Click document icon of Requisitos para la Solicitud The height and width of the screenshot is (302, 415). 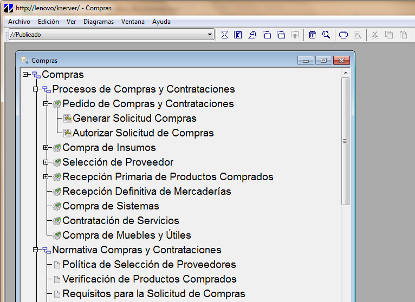57,294
